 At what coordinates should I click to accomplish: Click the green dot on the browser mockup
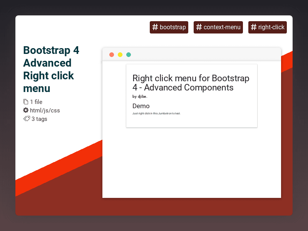128,55
